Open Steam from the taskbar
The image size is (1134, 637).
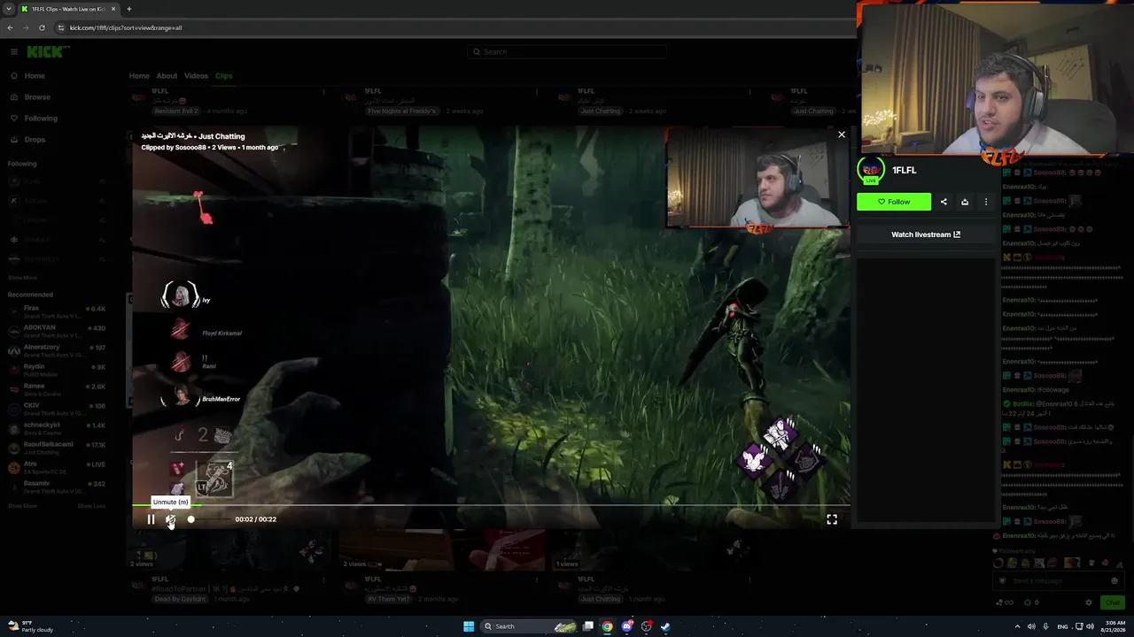[665, 626]
